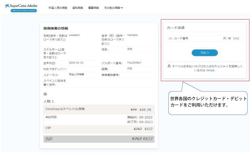Click the blue 支払う button
252x155 pixels.
(x=205, y=53)
